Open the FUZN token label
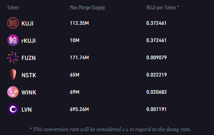The height and width of the screenshot is (135, 214). tap(28, 58)
